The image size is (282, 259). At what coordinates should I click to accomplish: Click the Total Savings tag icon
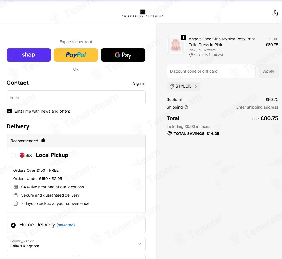tap(169, 133)
